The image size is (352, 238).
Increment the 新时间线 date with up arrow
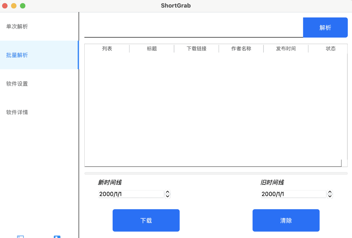168,192
